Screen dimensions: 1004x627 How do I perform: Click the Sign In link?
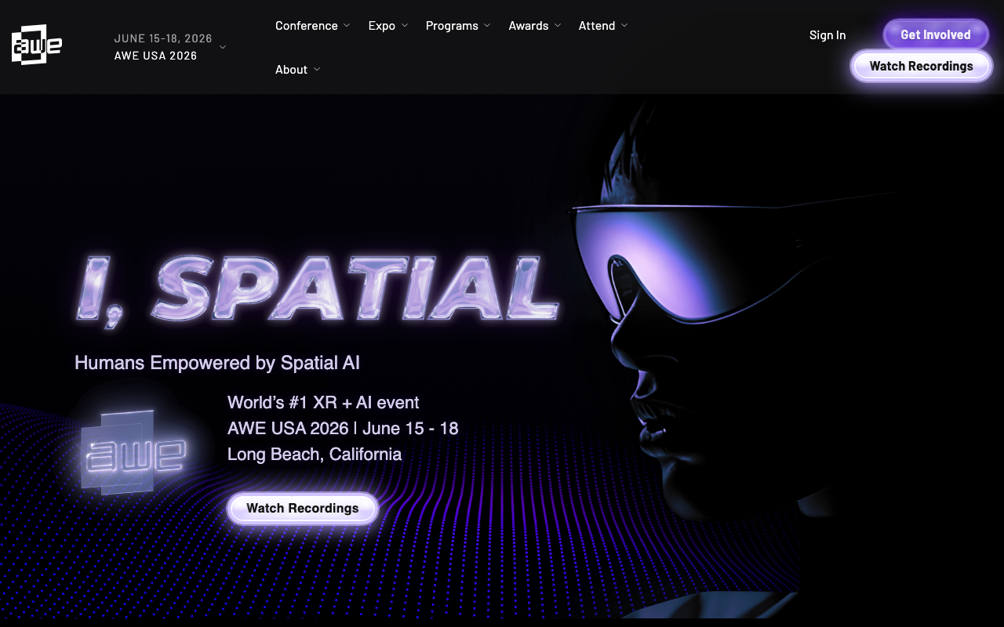coord(828,35)
